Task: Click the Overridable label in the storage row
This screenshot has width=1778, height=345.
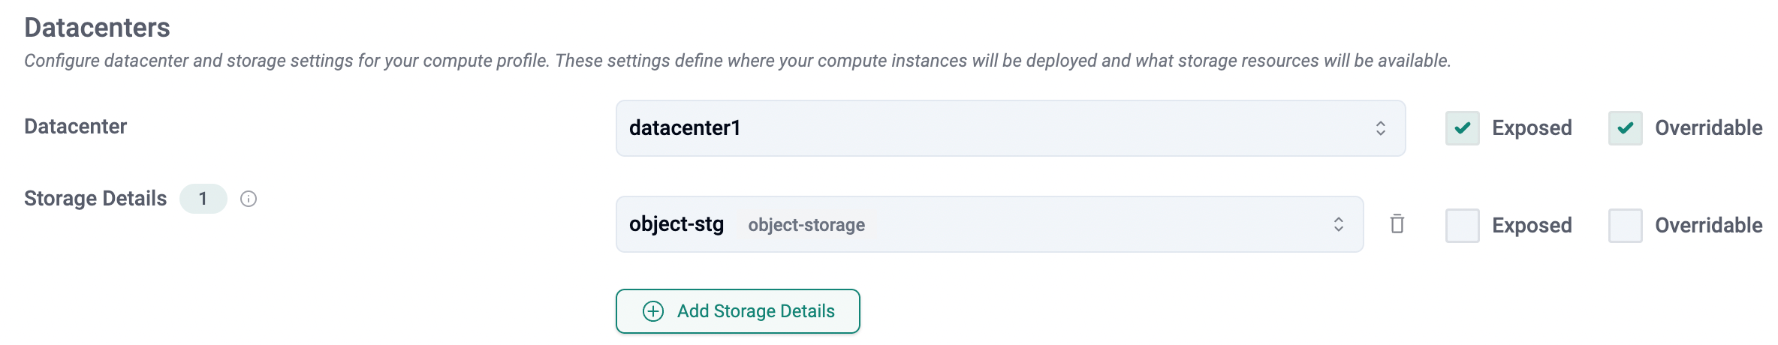Action: pyautogui.click(x=1708, y=225)
